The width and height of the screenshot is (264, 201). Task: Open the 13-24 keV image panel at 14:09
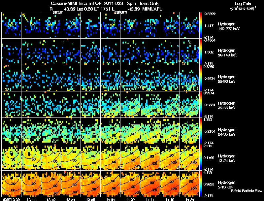click(130, 157)
